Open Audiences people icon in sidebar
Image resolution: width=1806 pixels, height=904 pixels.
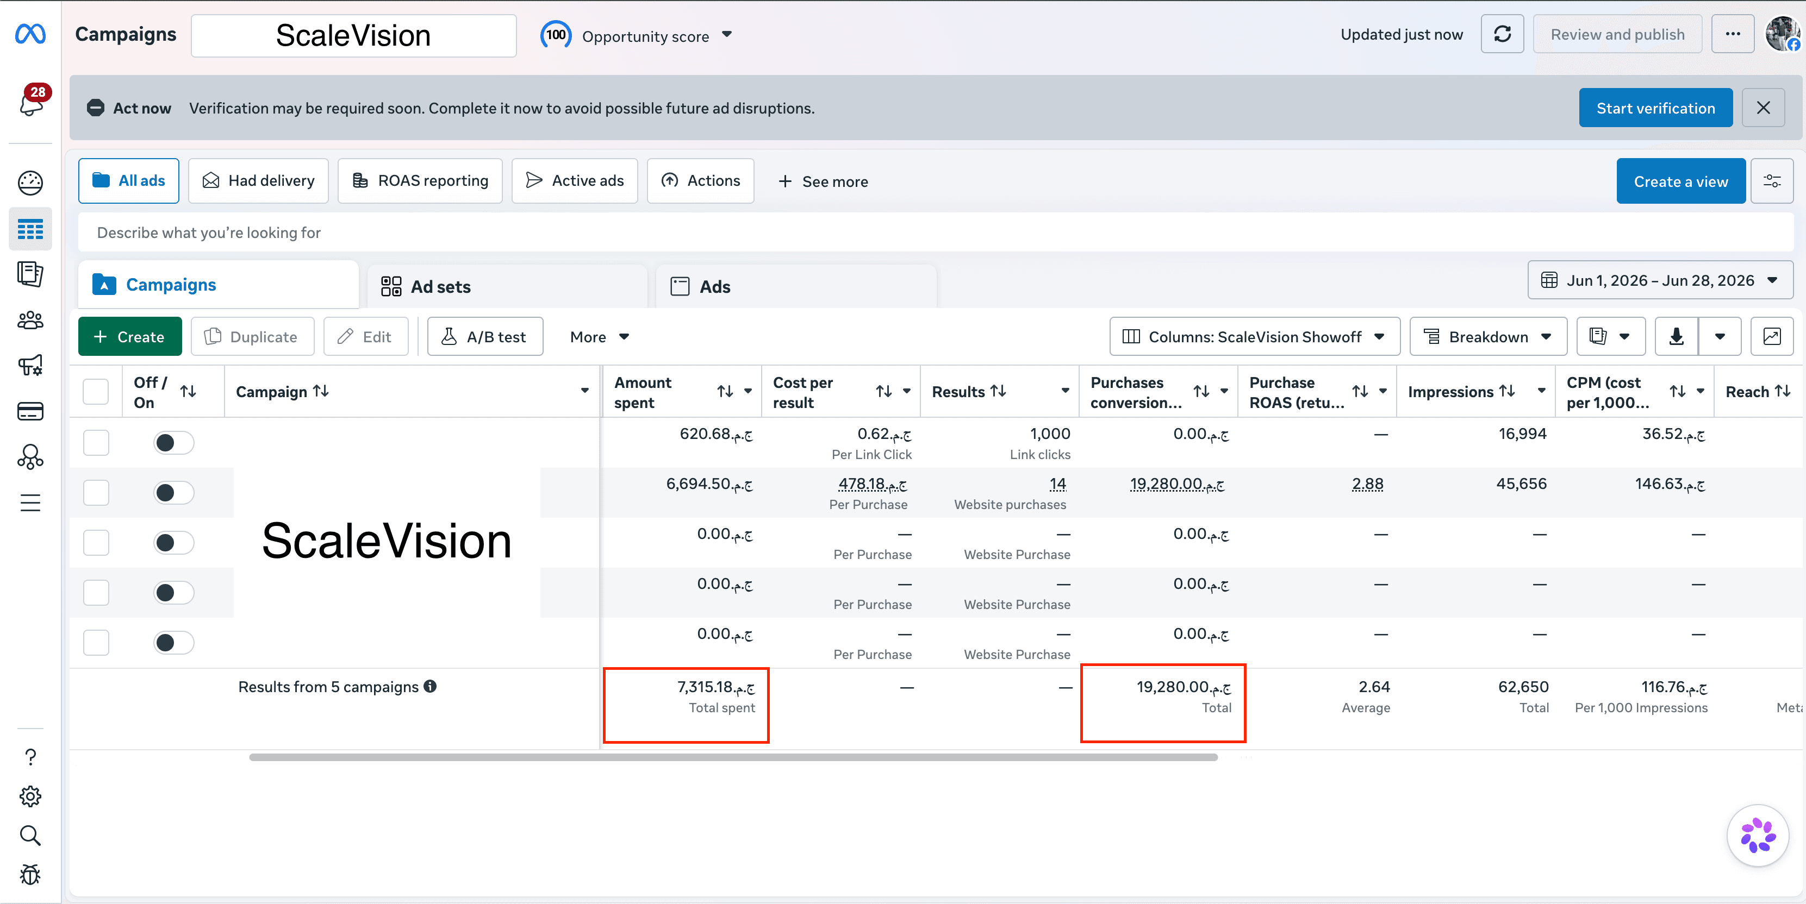(30, 320)
